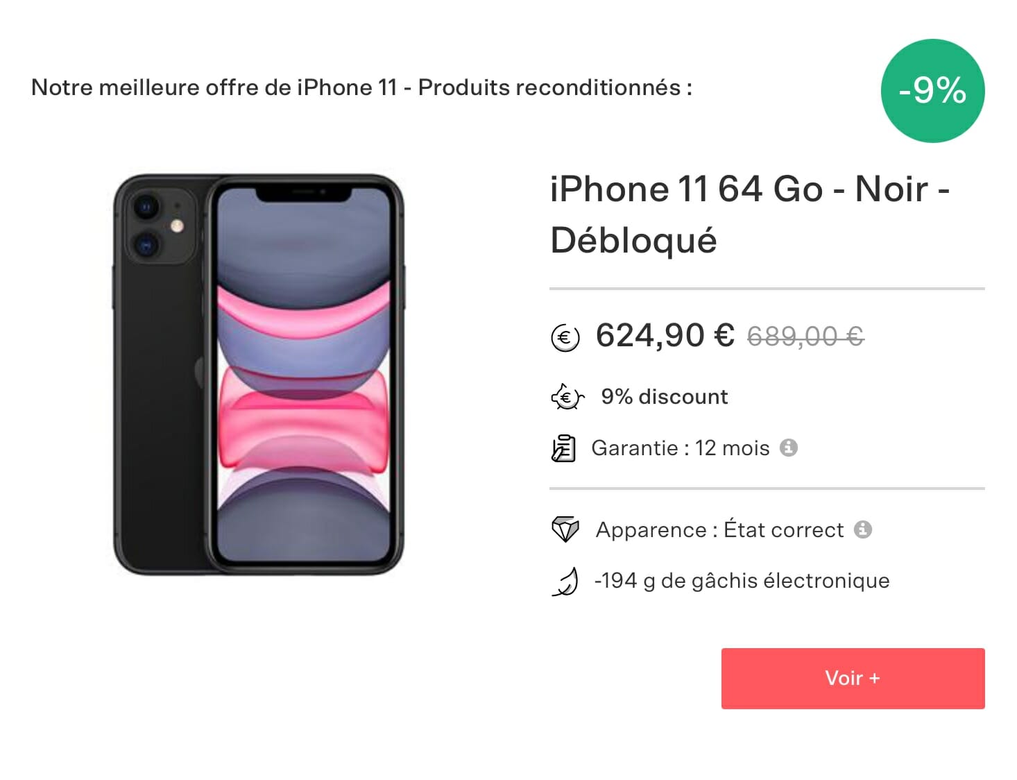Click the 624,90 € current price
1017x780 pixels.
pos(665,336)
